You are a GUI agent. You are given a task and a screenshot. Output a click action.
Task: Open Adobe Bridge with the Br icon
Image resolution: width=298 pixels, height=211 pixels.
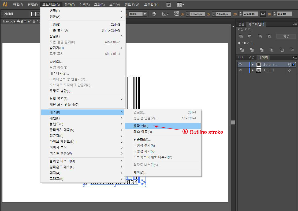pyautogui.click(x=169, y=5)
